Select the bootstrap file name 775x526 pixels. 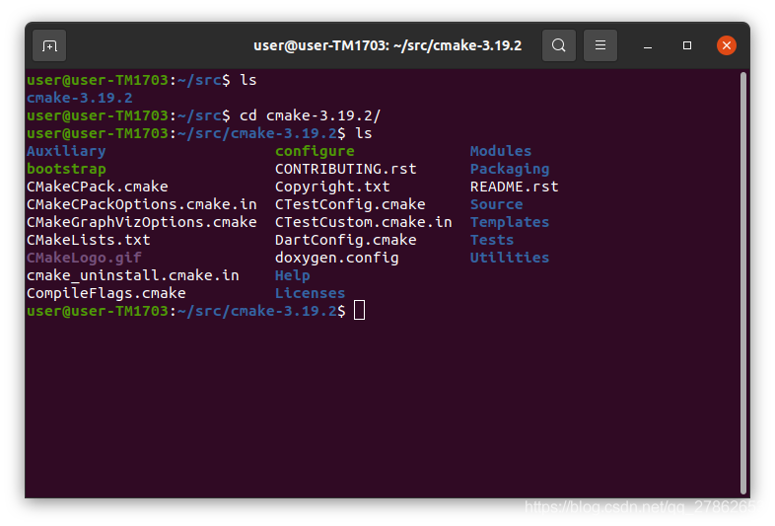click(x=66, y=169)
